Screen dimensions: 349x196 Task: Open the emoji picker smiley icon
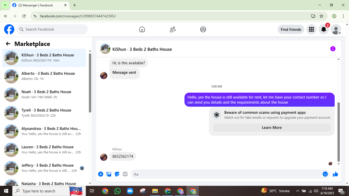coord(325,174)
